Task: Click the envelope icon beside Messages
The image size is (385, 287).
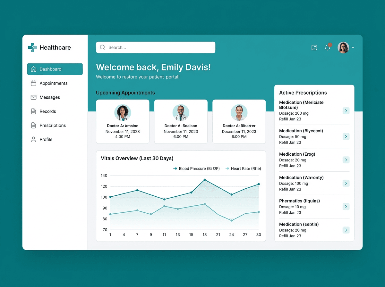Action: (x=33, y=97)
